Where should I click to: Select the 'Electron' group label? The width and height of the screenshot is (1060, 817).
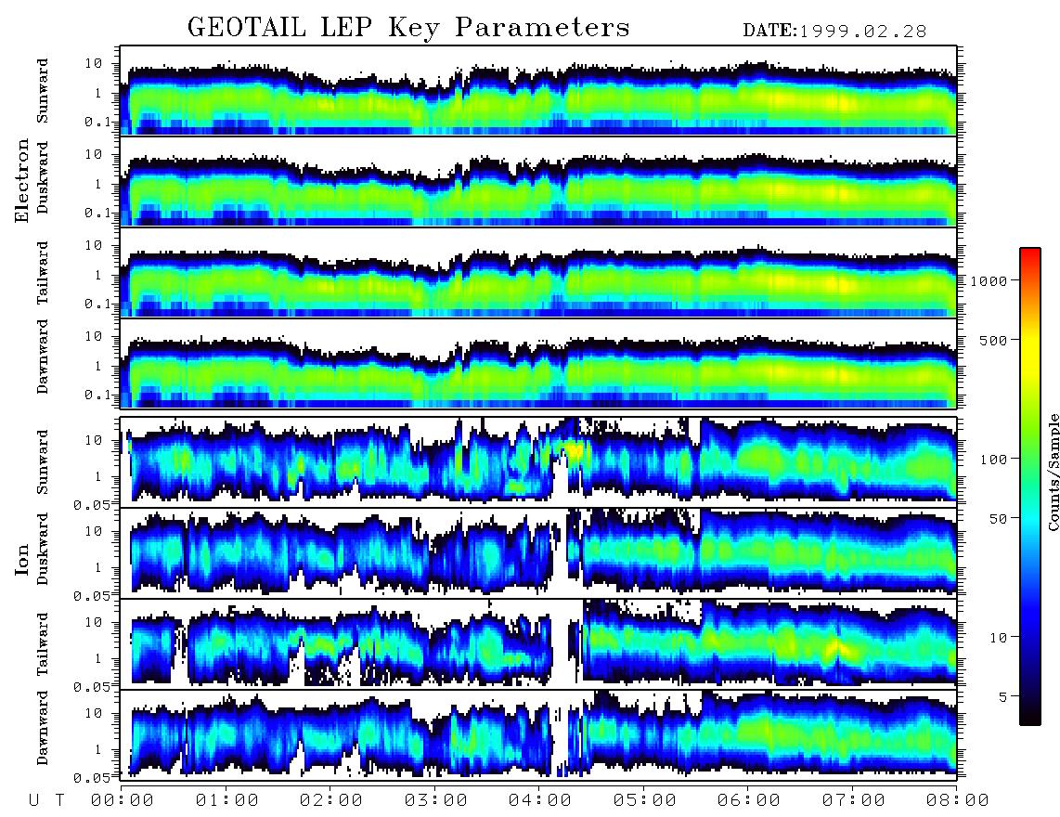pos(22,180)
